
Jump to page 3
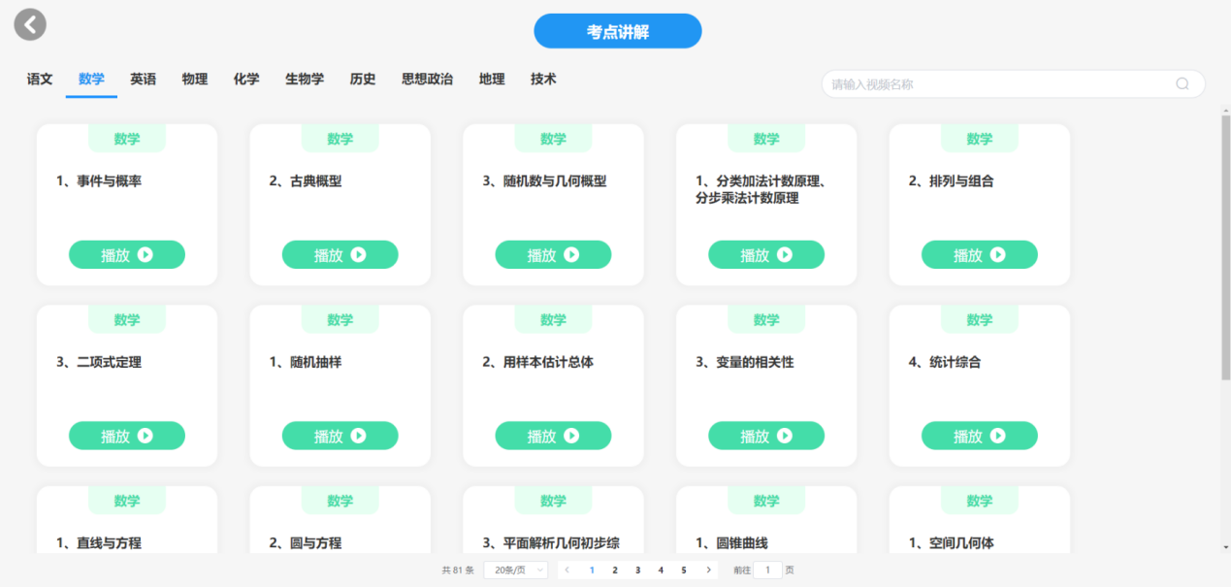coord(637,571)
